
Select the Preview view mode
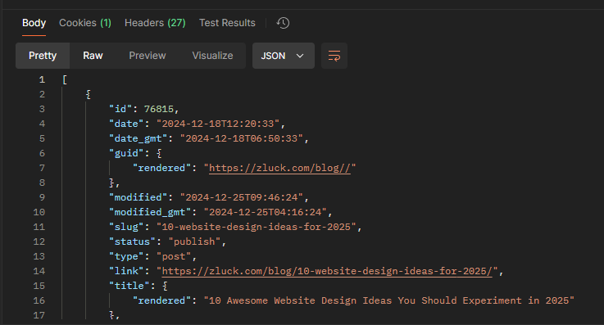(x=148, y=56)
